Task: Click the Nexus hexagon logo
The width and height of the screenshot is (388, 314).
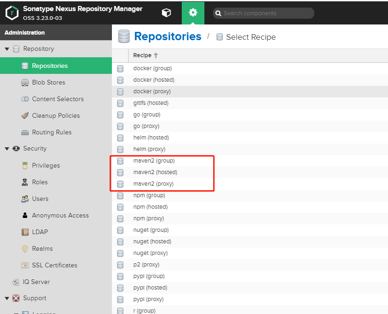Action: tap(12, 13)
